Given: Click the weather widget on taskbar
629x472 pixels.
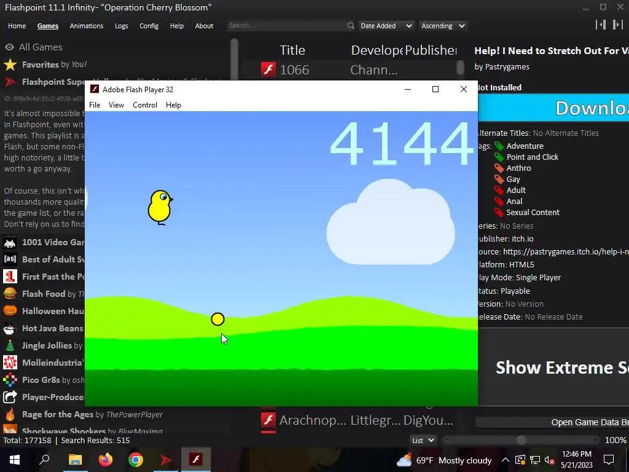Looking at the screenshot, I should coord(443,460).
